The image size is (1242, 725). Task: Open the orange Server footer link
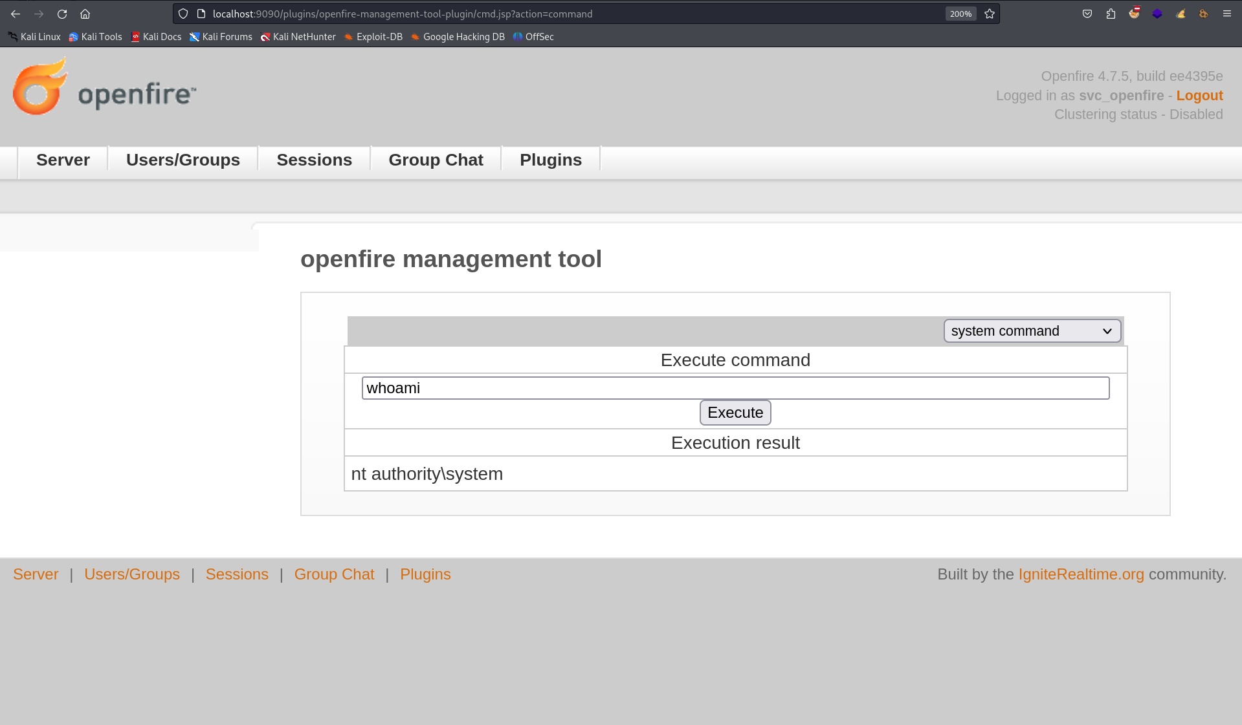point(36,574)
